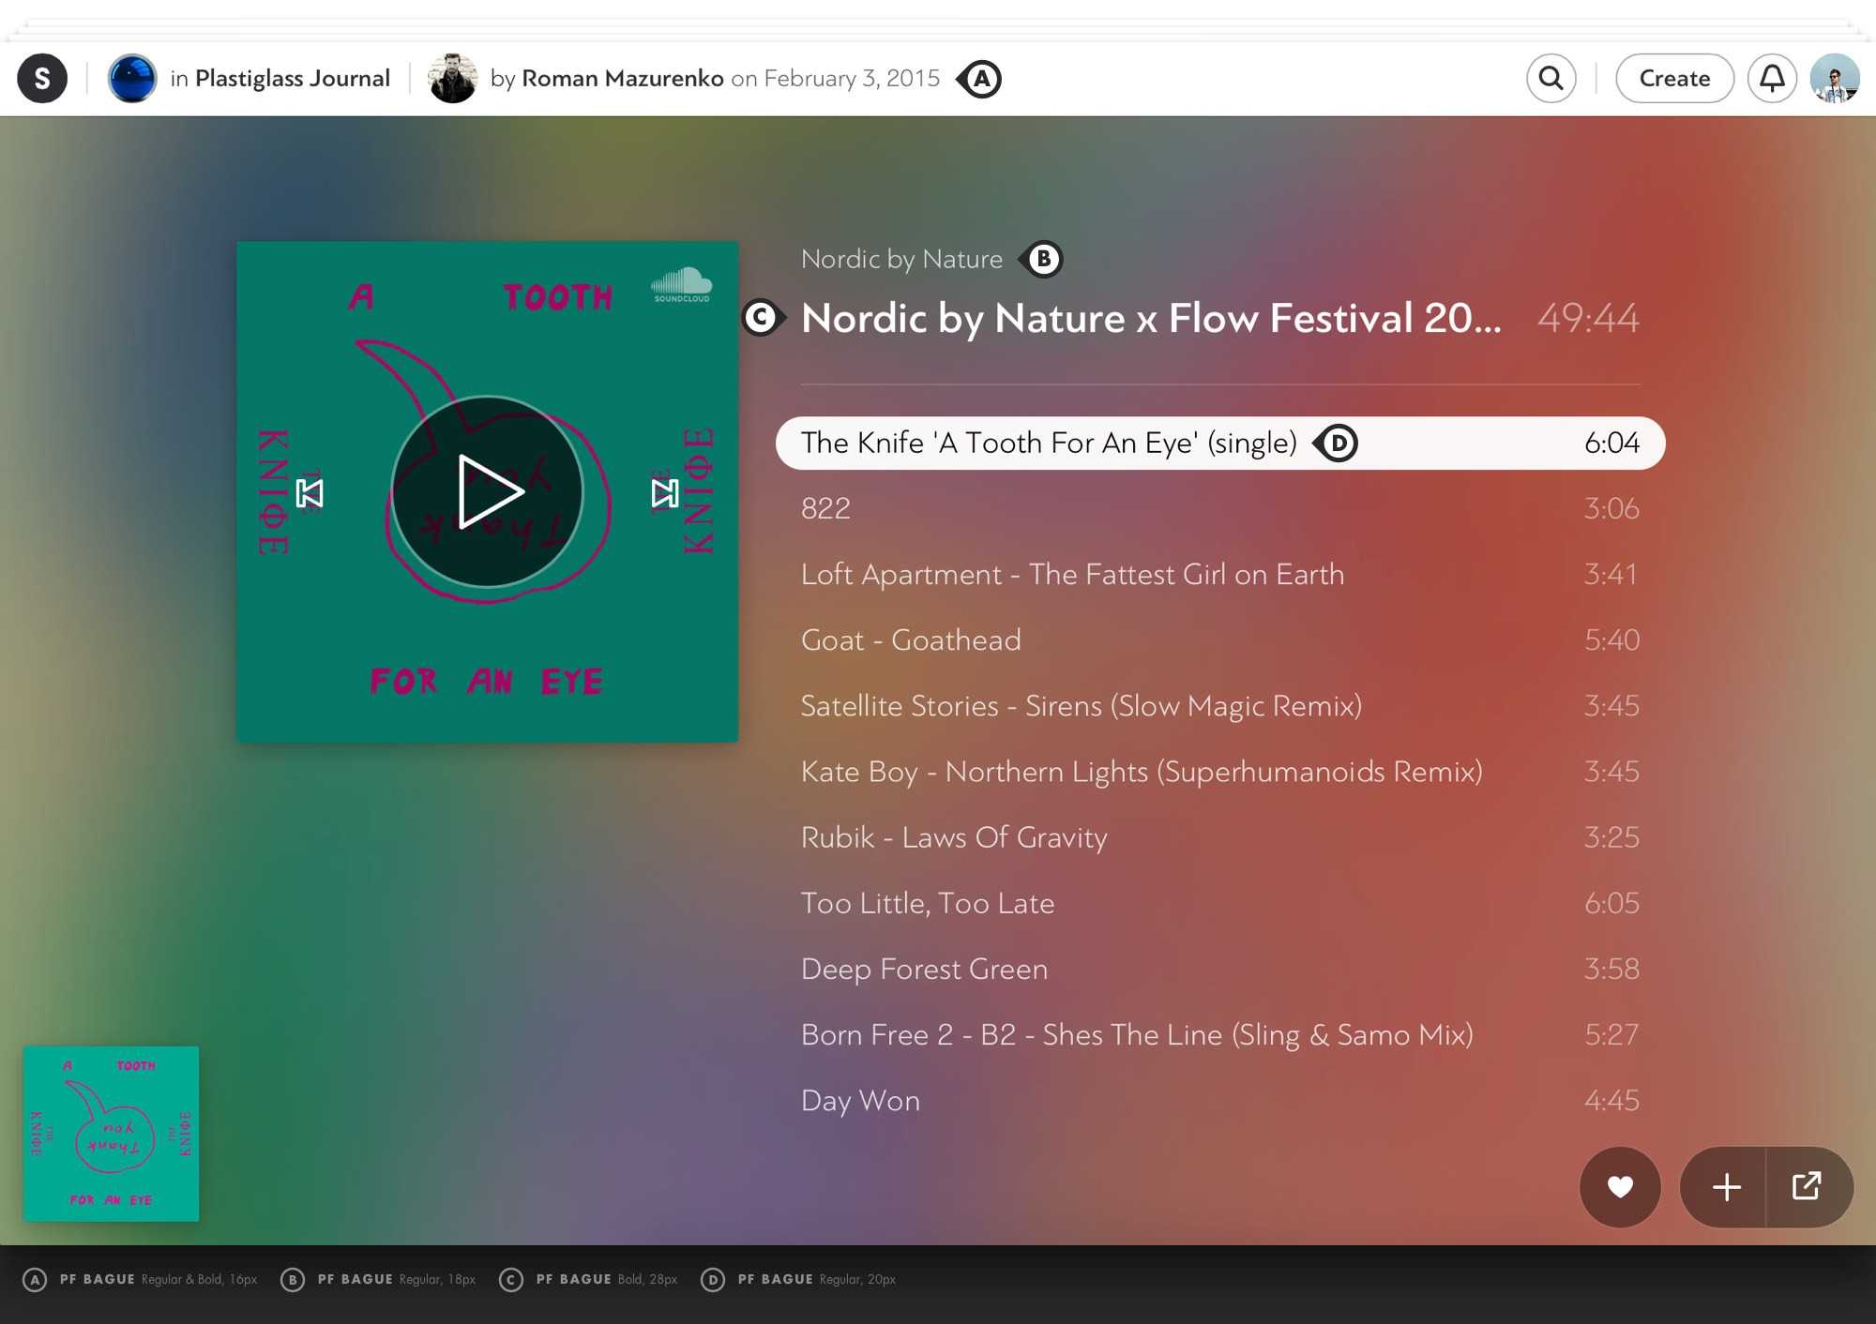Open Roman Mazurenko author link
This screenshot has width=1876, height=1324.
pos(622,78)
